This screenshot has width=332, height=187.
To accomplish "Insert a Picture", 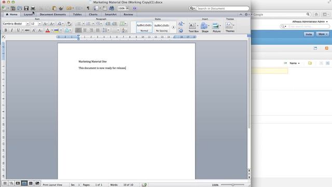I will 216,28.
